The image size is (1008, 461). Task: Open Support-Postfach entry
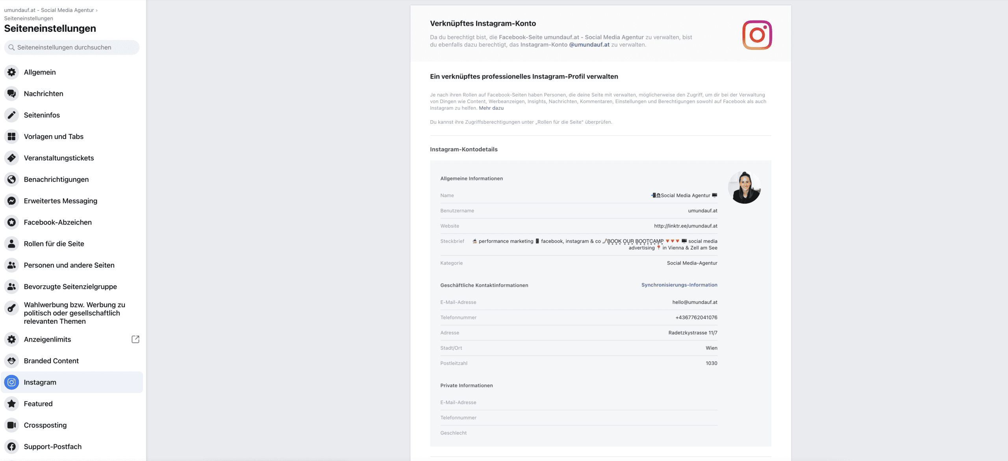[72, 446]
